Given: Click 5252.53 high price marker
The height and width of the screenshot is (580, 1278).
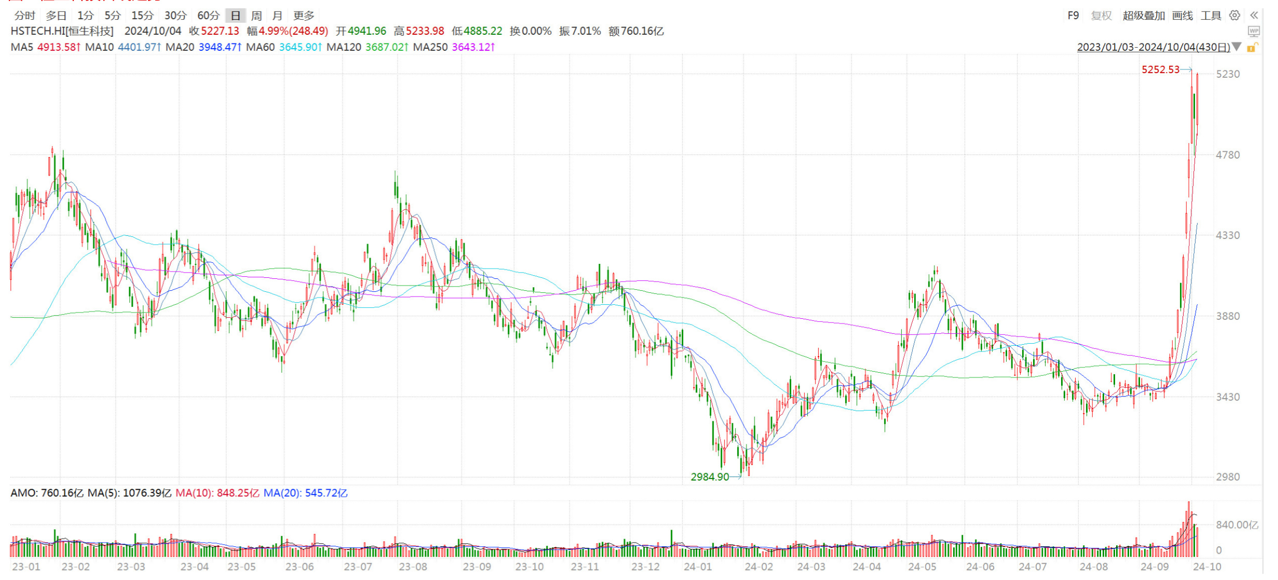Looking at the screenshot, I should coord(1160,69).
